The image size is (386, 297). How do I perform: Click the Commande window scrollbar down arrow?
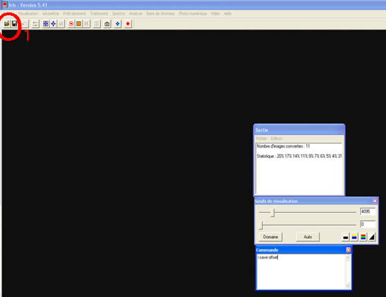pyautogui.click(x=347, y=286)
